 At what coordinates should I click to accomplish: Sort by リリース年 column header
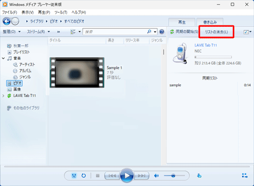tap(136, 41)
